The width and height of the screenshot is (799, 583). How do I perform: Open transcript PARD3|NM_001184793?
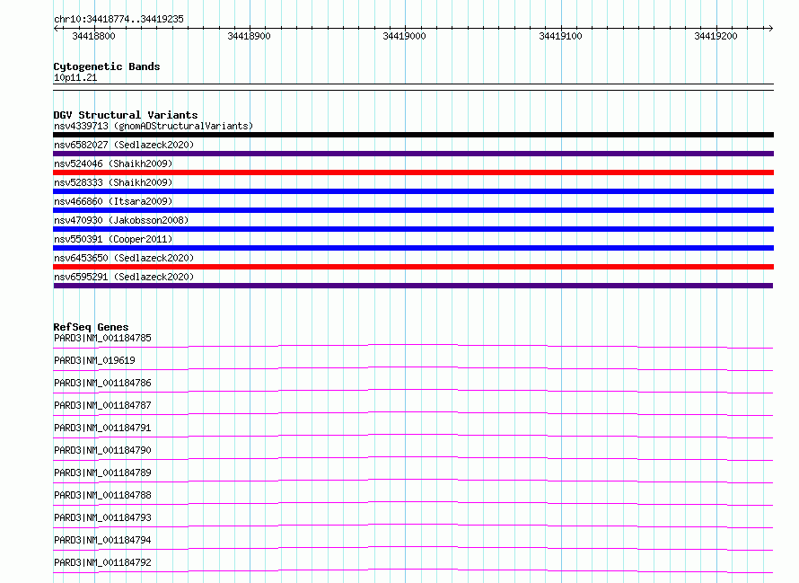tap(102, 517)
